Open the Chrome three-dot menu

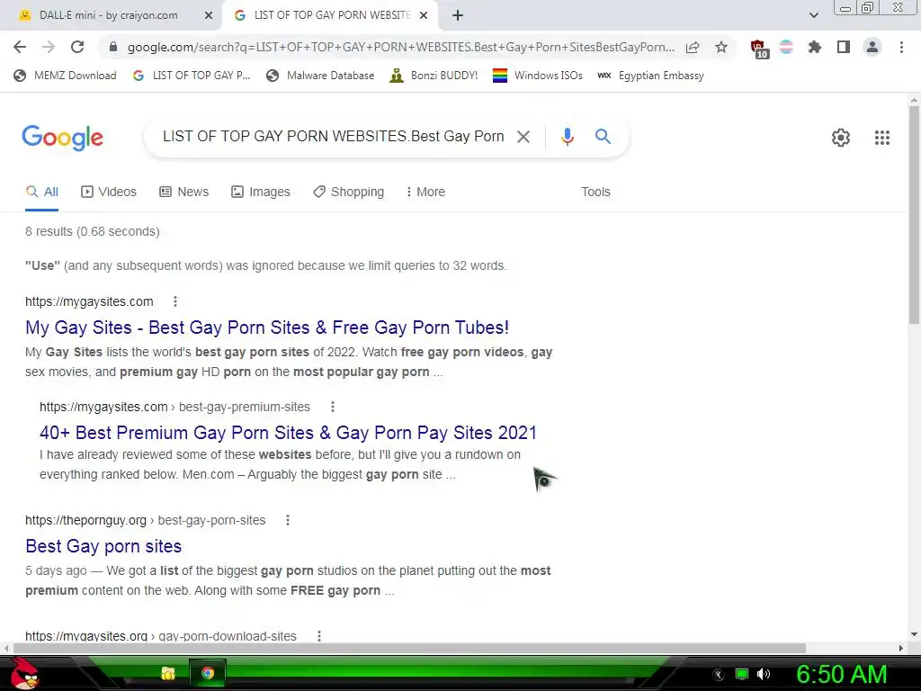click(x=901, y=47)
